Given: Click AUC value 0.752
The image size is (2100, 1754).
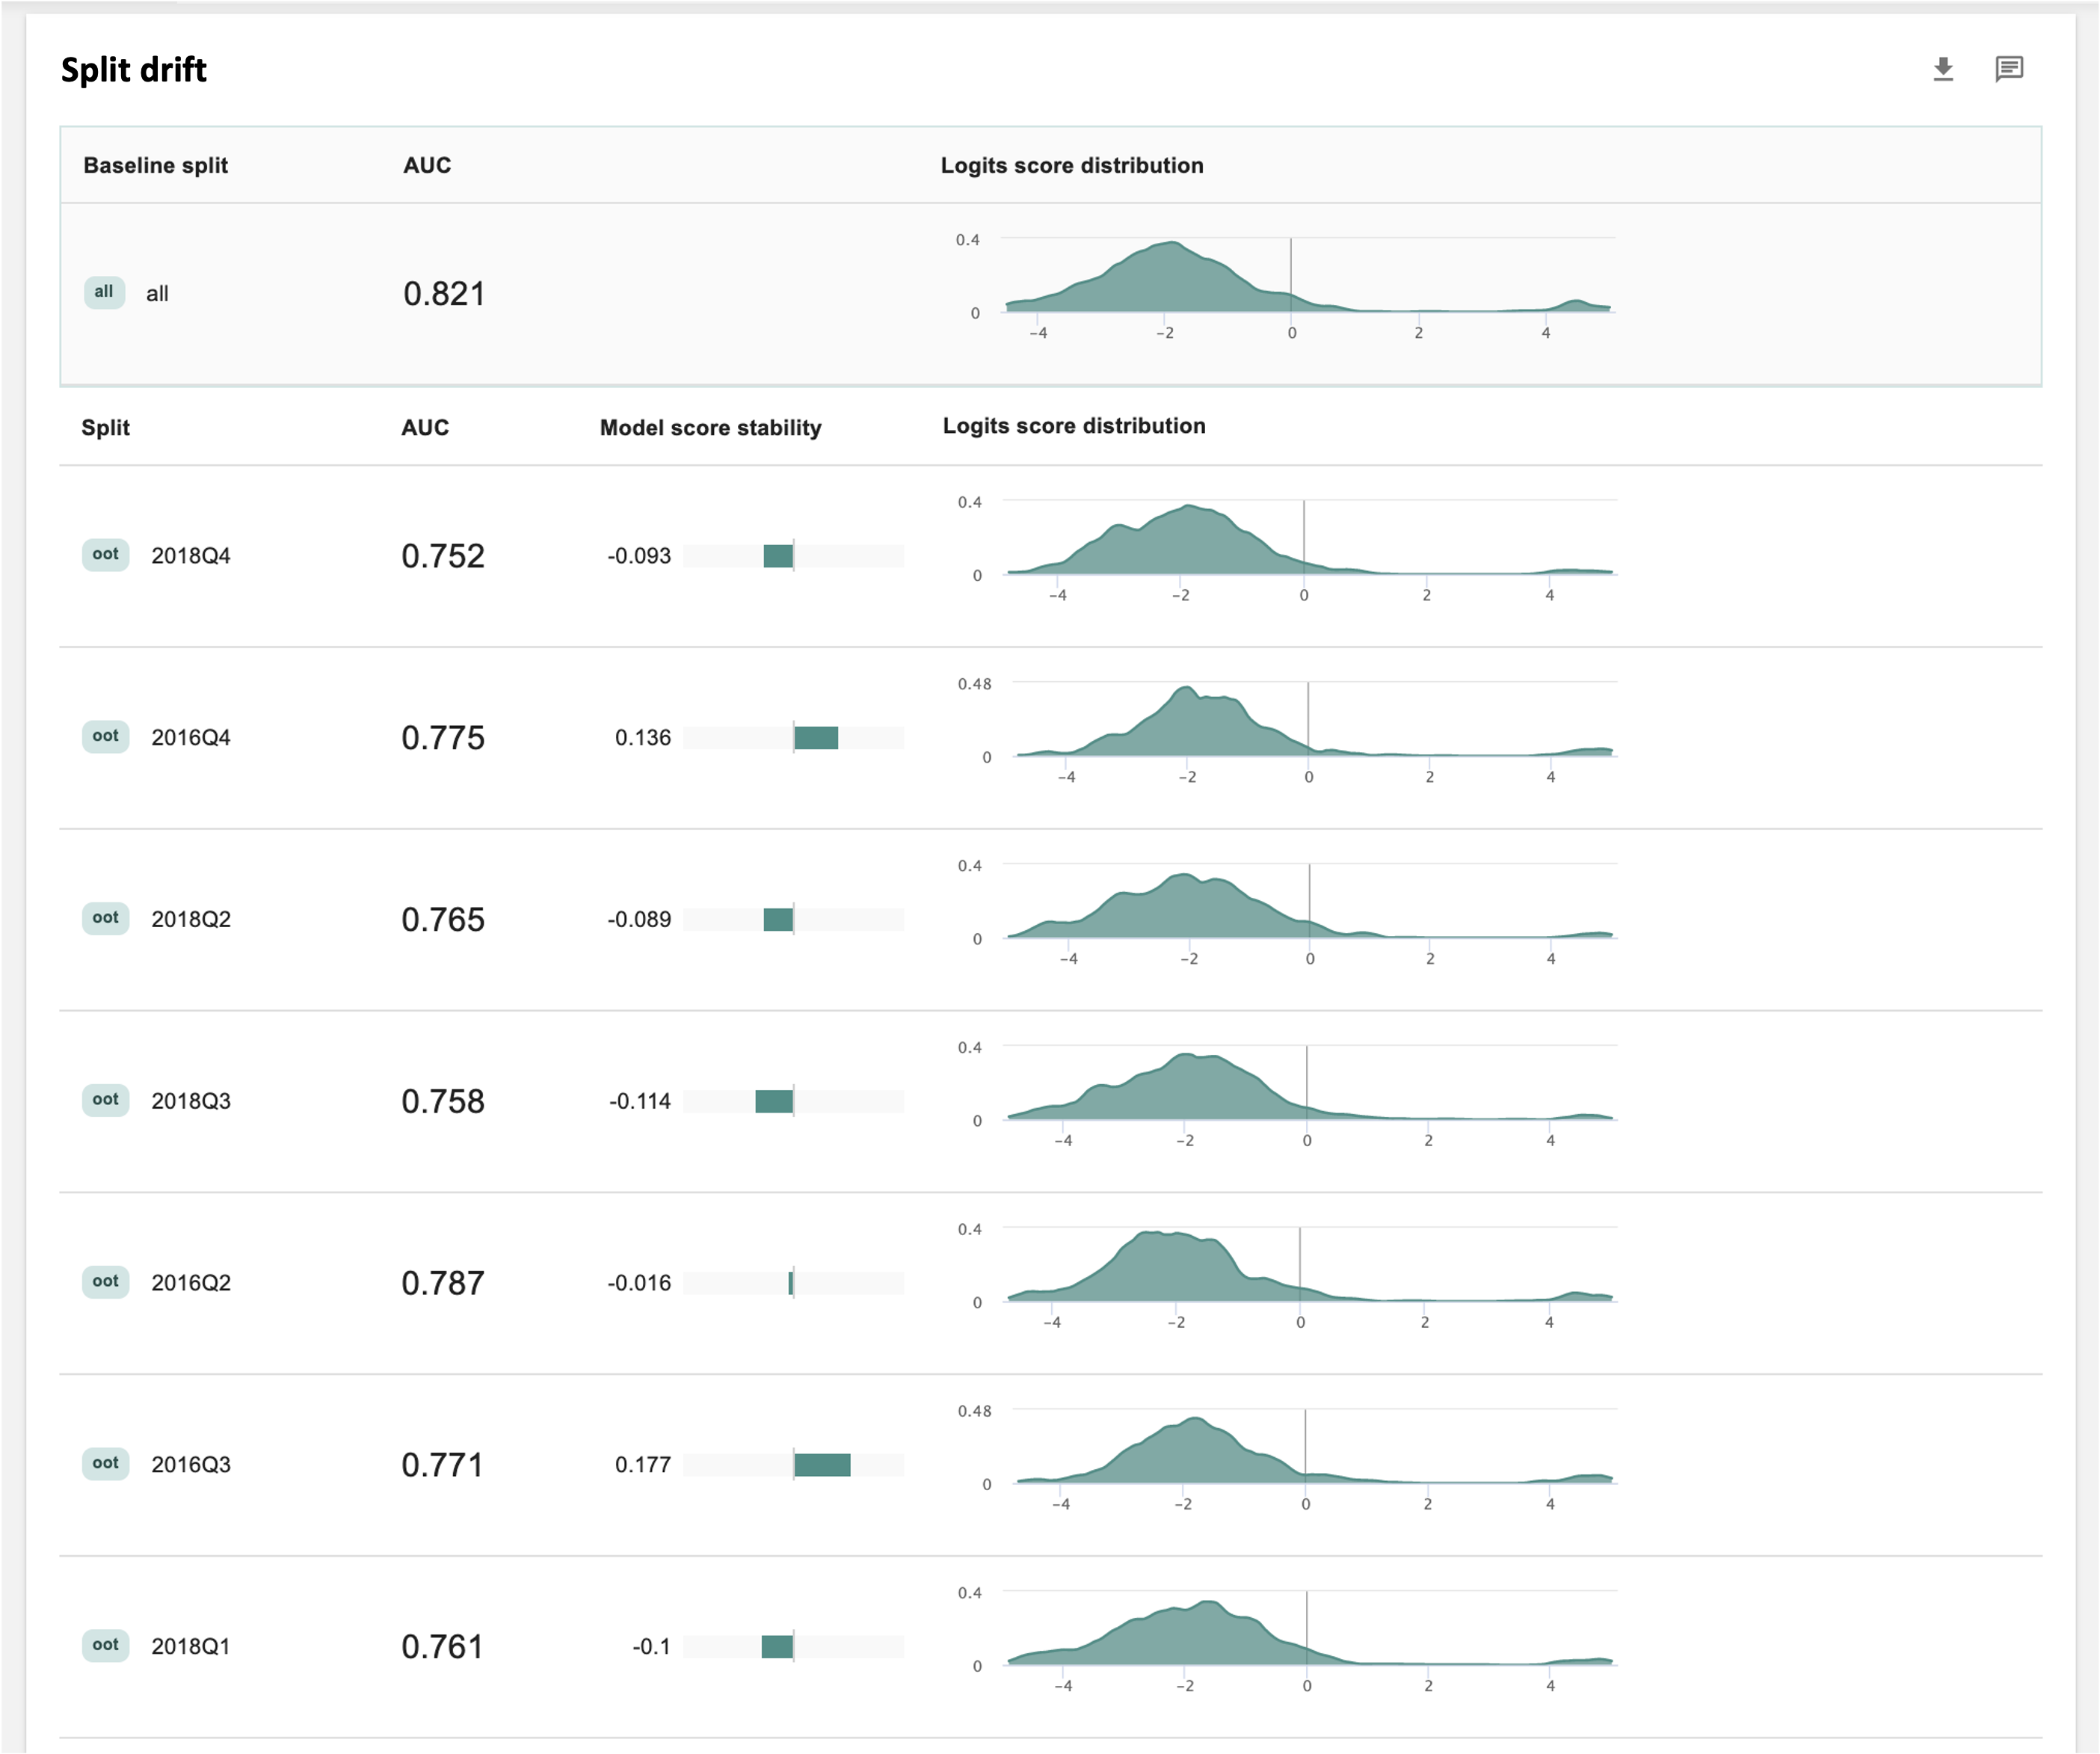Looking at the screenshot, I should tap(443, 556).
